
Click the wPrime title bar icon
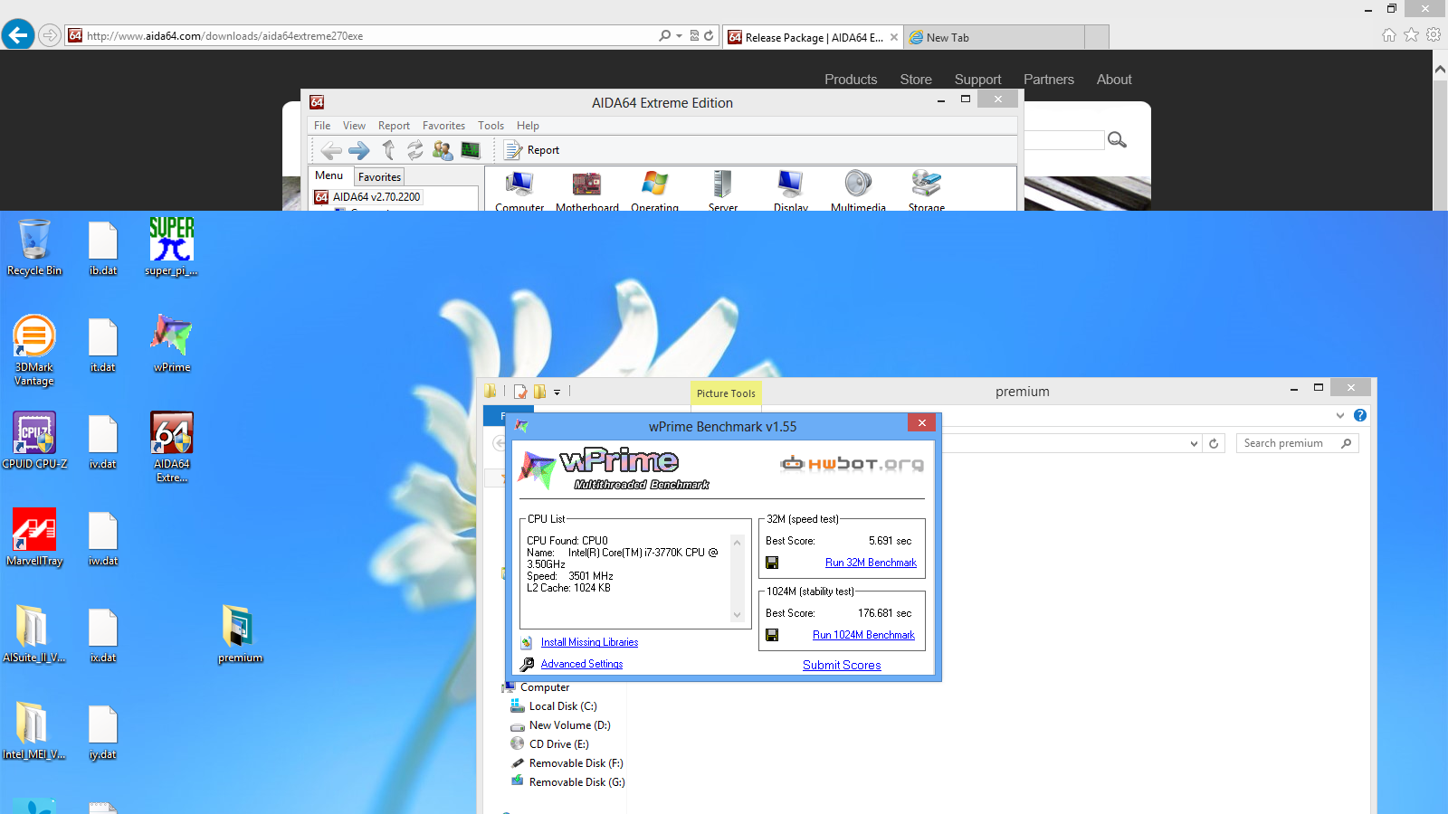click(521, 425)
